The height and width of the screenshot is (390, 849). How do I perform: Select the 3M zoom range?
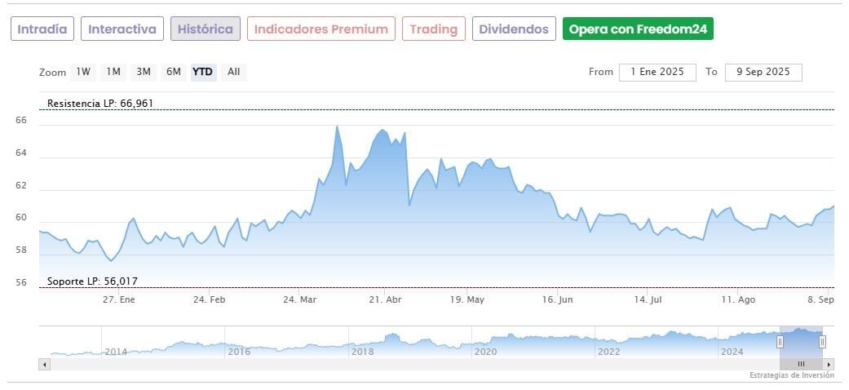point(144,72)
